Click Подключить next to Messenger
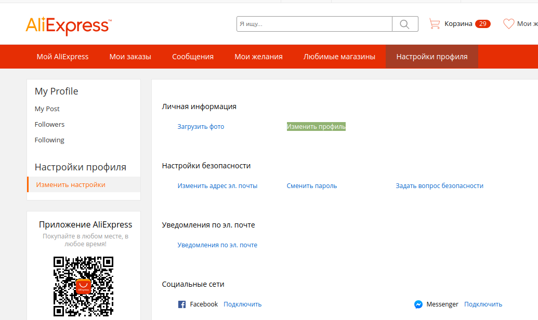Image resolution: width=538 pixels, height=320 pixels. pyautogui.click(x=483, y=304)
